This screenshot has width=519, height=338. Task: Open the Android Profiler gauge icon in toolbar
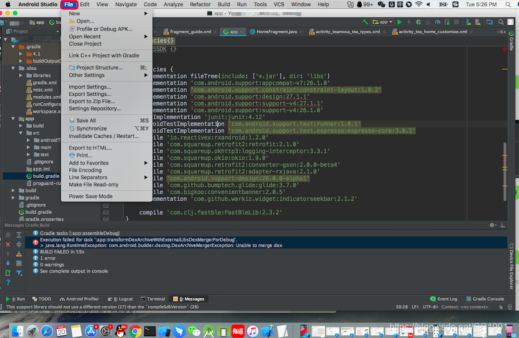click(438, 22)
